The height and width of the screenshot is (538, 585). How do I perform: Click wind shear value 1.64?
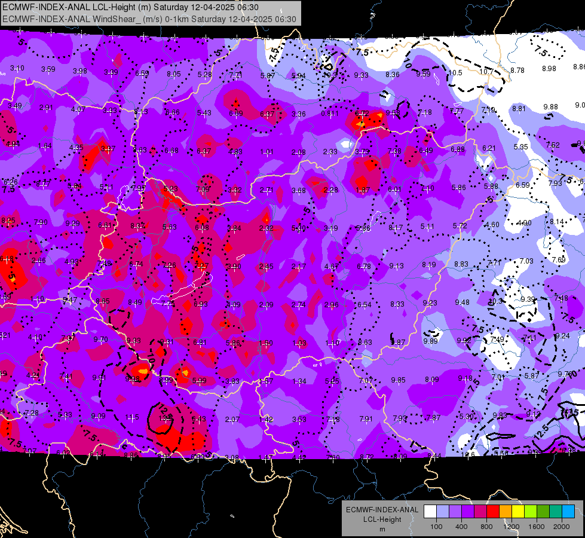coord(45,146)
